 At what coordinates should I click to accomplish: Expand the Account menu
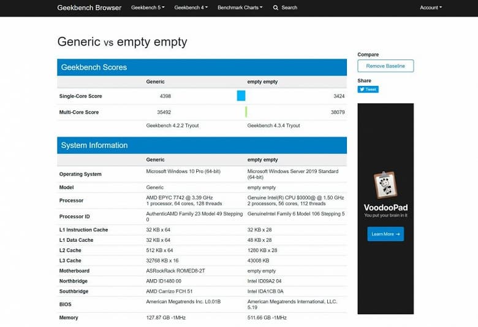coord(430,8)
